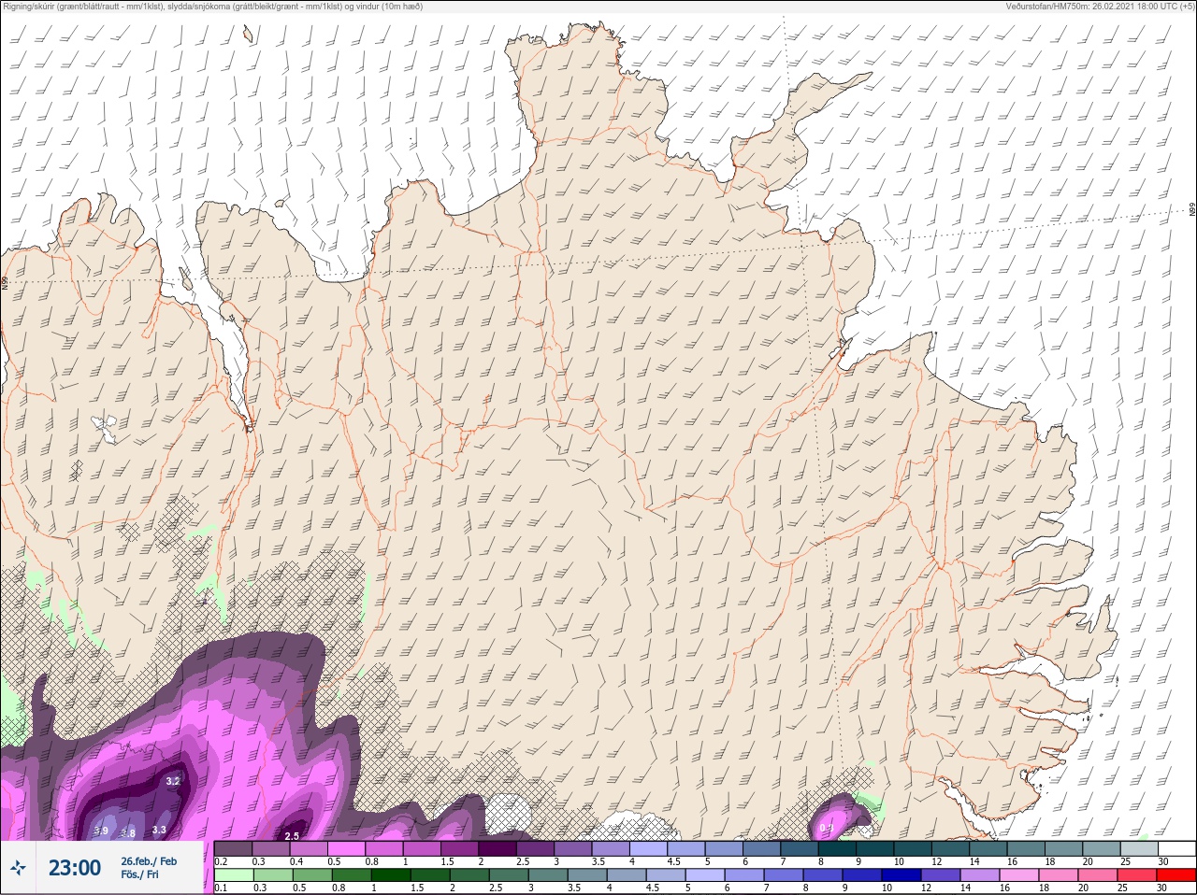Click the "N99" latitude label on the right edge
Screen dimensions: 1197x895
(x=1192, y=211)
